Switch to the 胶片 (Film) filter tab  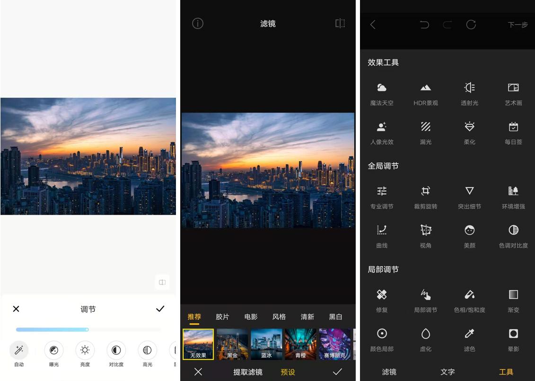point(222,317)
